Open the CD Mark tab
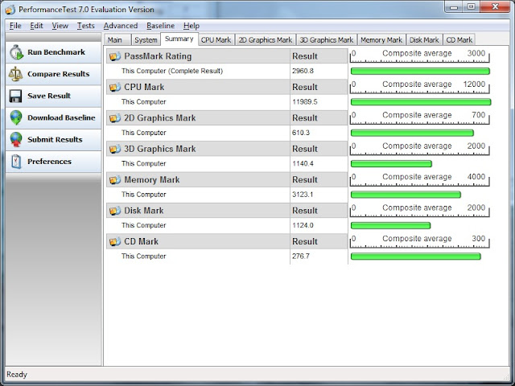This screenshot has height=386, width=515. (459, 39)
